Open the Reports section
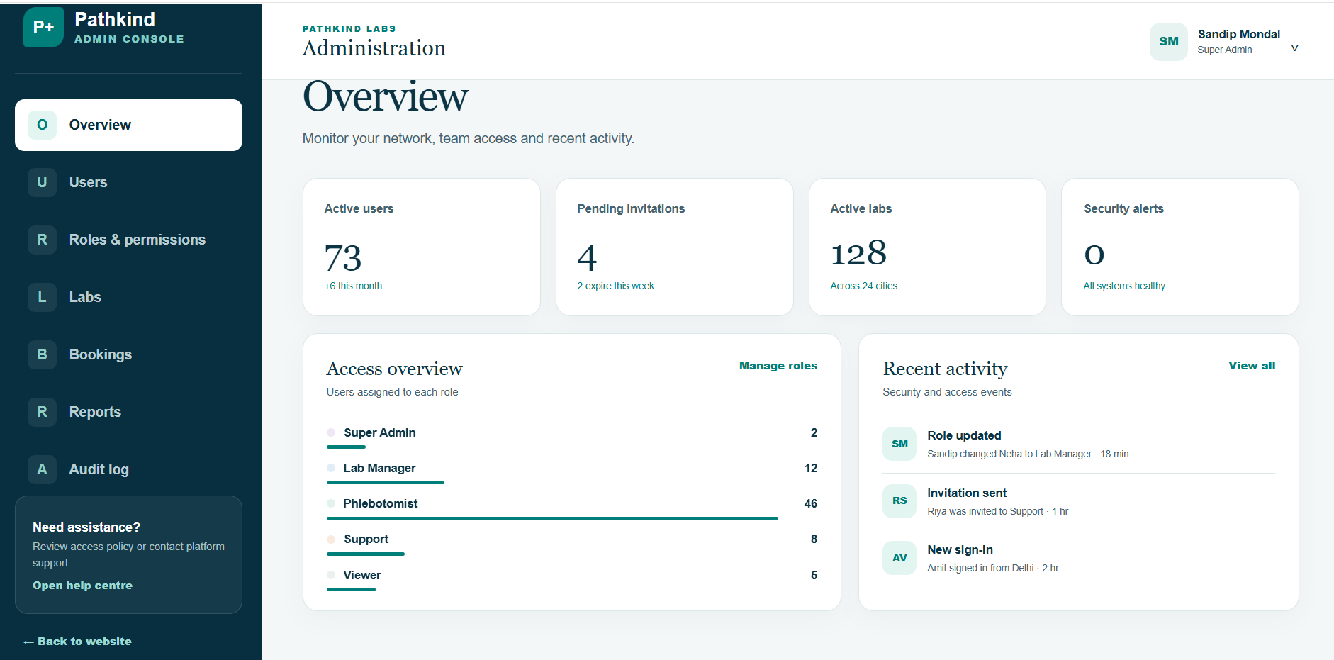Viewport: 1334px width, 660px height. 128,412
